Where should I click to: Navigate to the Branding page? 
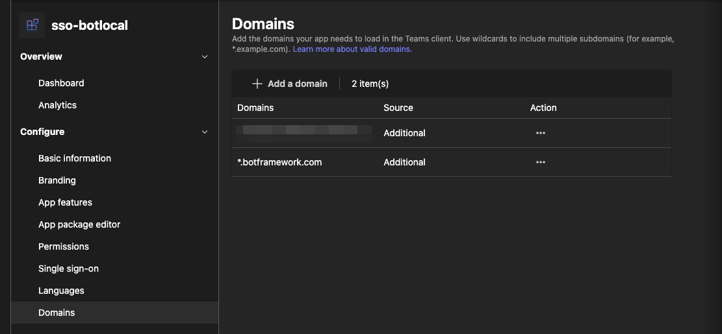[x=57, y=180]
